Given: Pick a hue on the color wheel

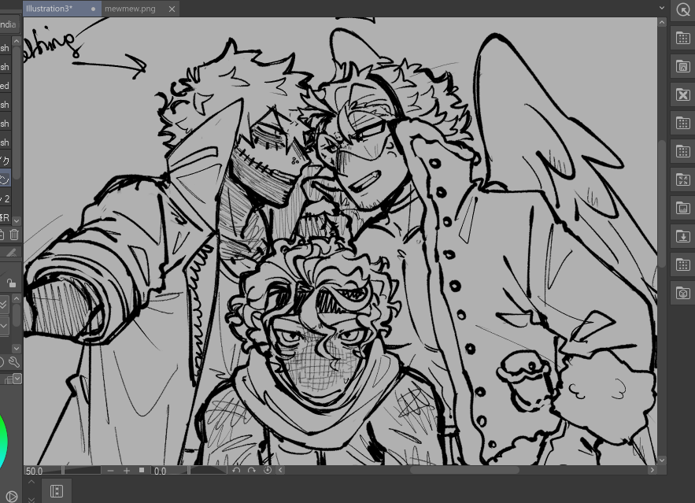Looking at the screenshot, I should pos(4,441).
